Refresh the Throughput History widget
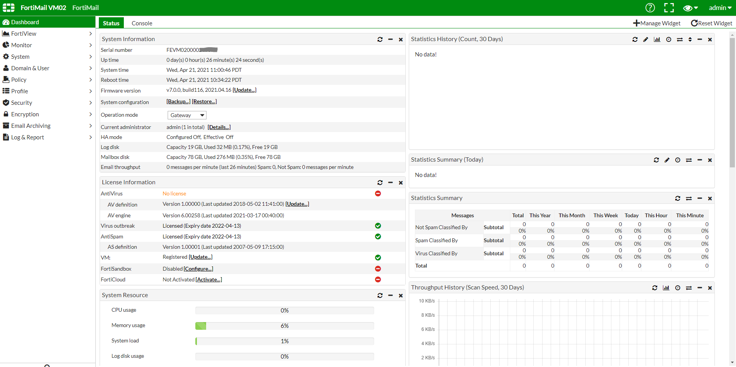The width and height of the screenshot is (736, 367). [x=654, y=288]
